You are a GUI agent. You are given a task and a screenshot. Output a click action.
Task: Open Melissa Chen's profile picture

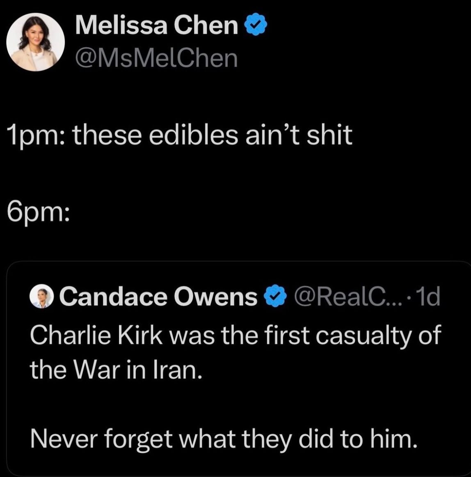point(37,43)
